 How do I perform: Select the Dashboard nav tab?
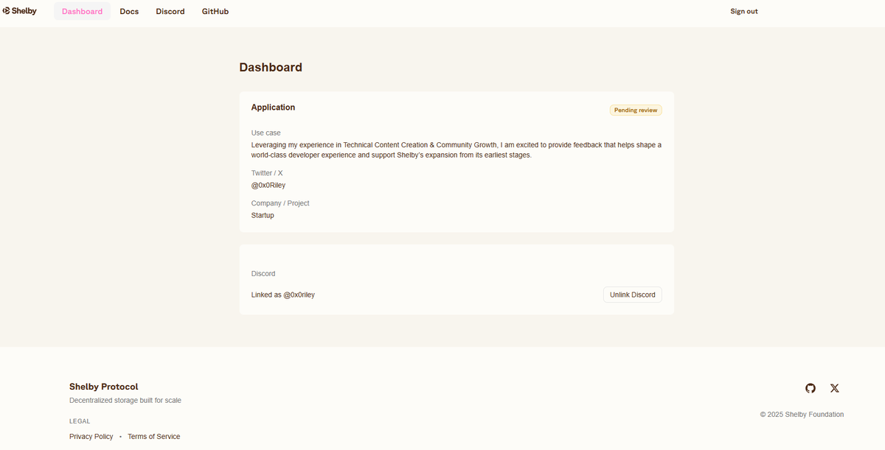83,11
